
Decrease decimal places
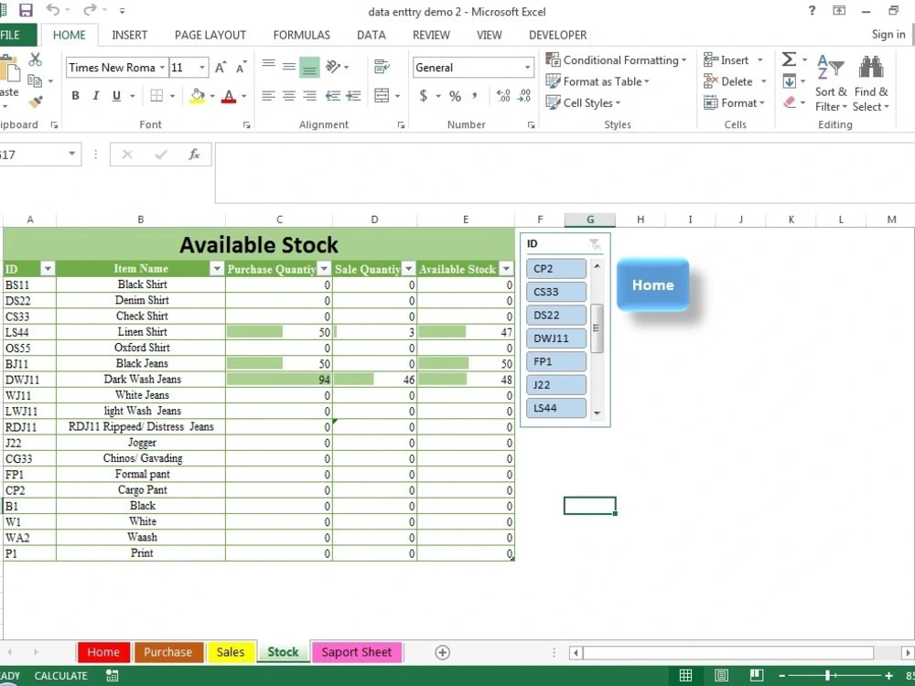[x=524, y=96]
